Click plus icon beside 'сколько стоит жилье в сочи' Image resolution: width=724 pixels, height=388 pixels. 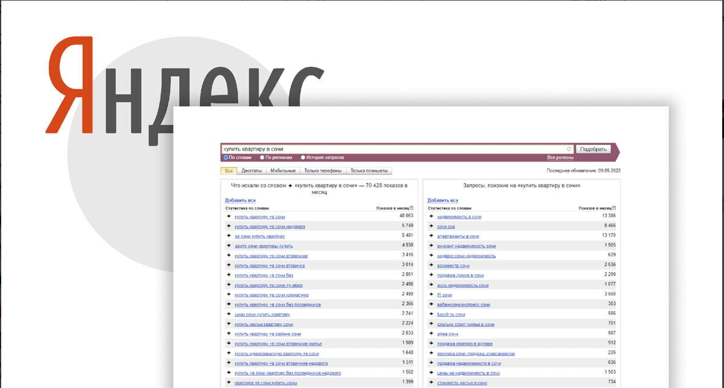[x=431, y=324]
